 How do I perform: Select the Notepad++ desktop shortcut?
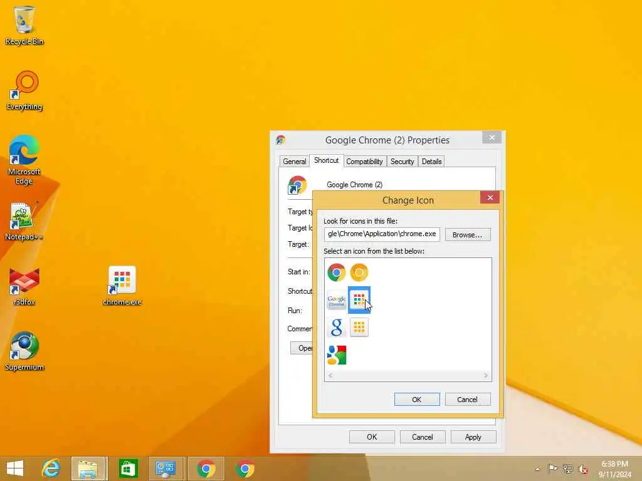tap(24, 221)
